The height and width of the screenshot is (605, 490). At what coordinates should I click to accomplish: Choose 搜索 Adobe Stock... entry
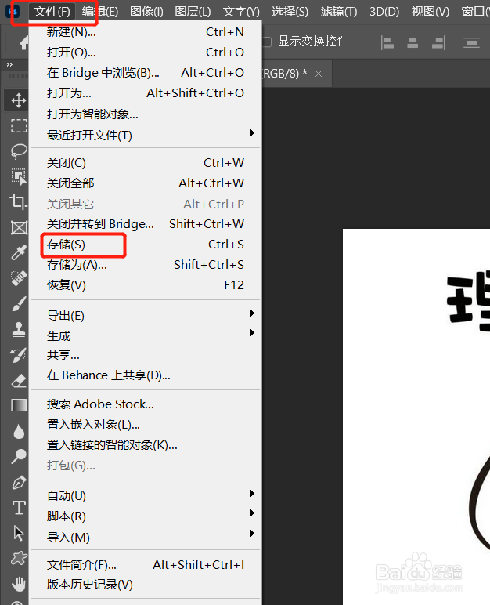pos(146,404)
